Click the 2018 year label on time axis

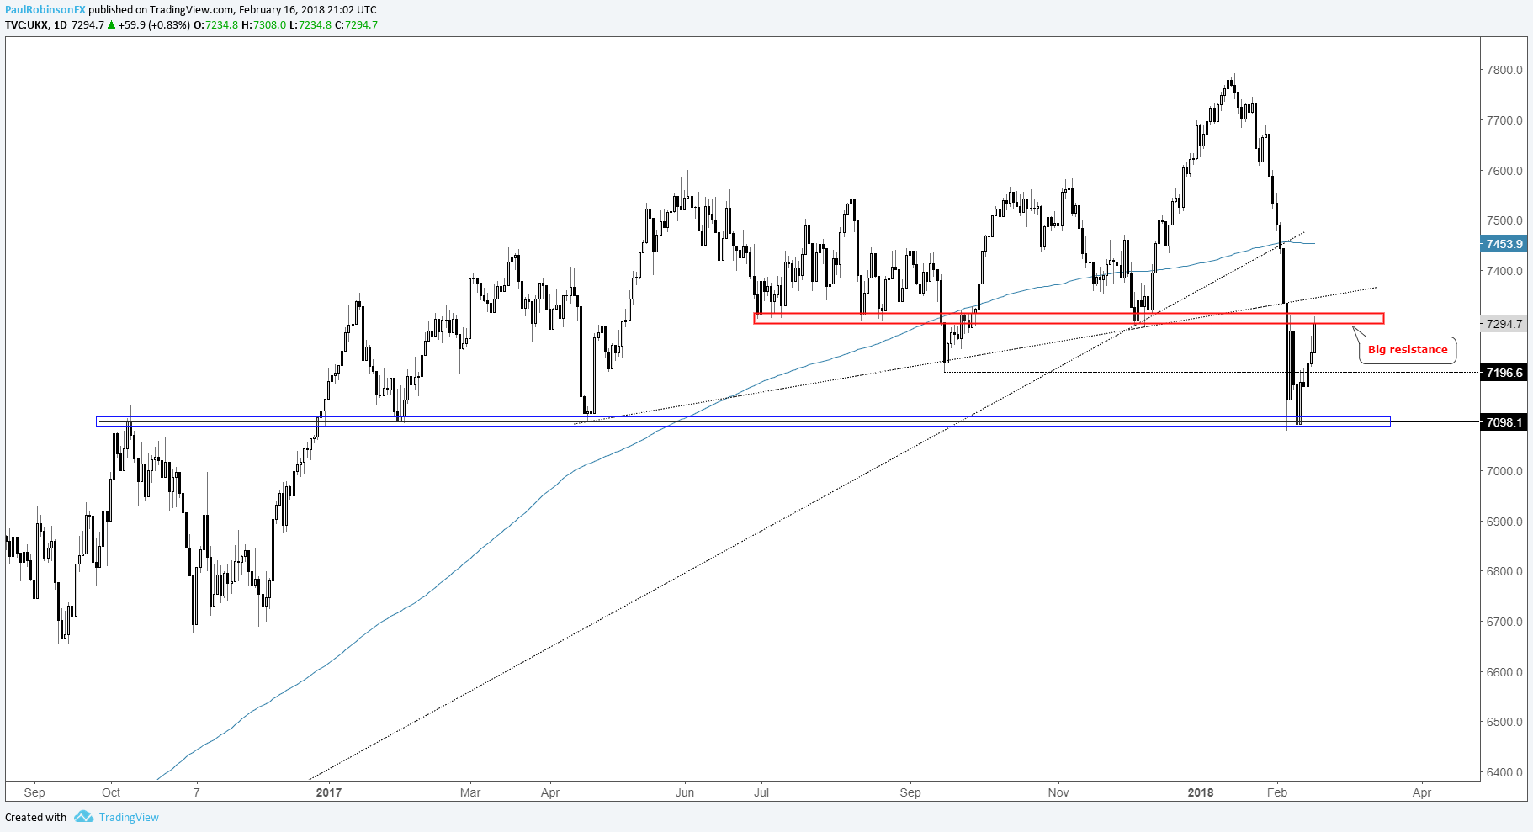1201,792
